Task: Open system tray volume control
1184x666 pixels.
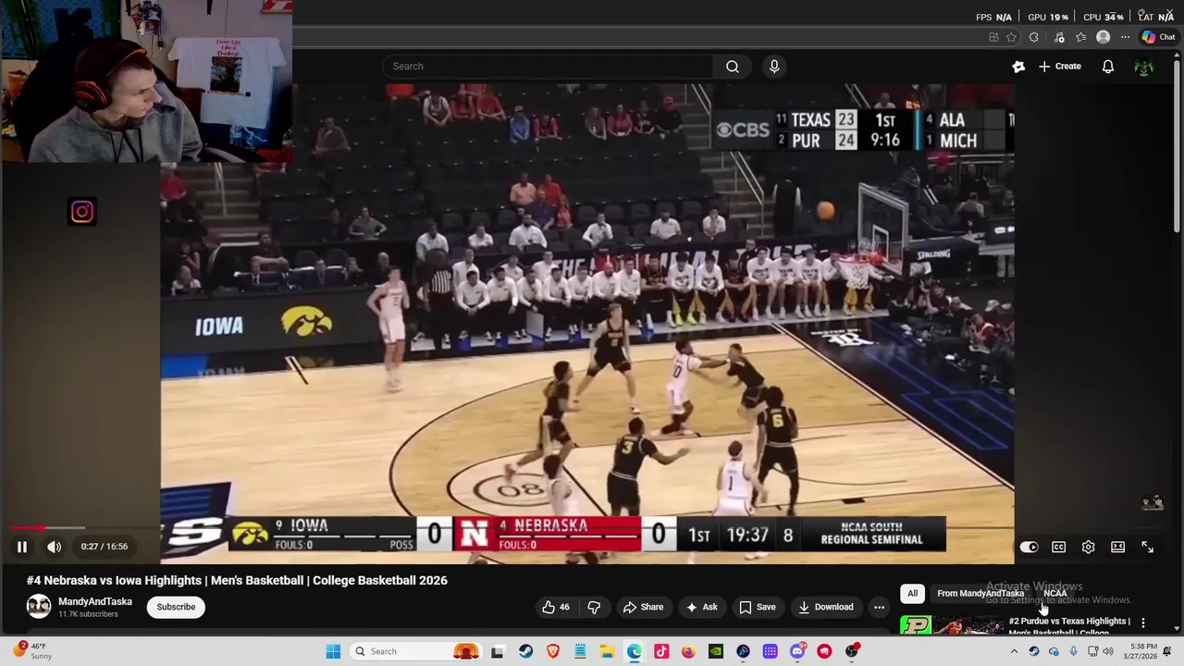Action: point(1107,651)
